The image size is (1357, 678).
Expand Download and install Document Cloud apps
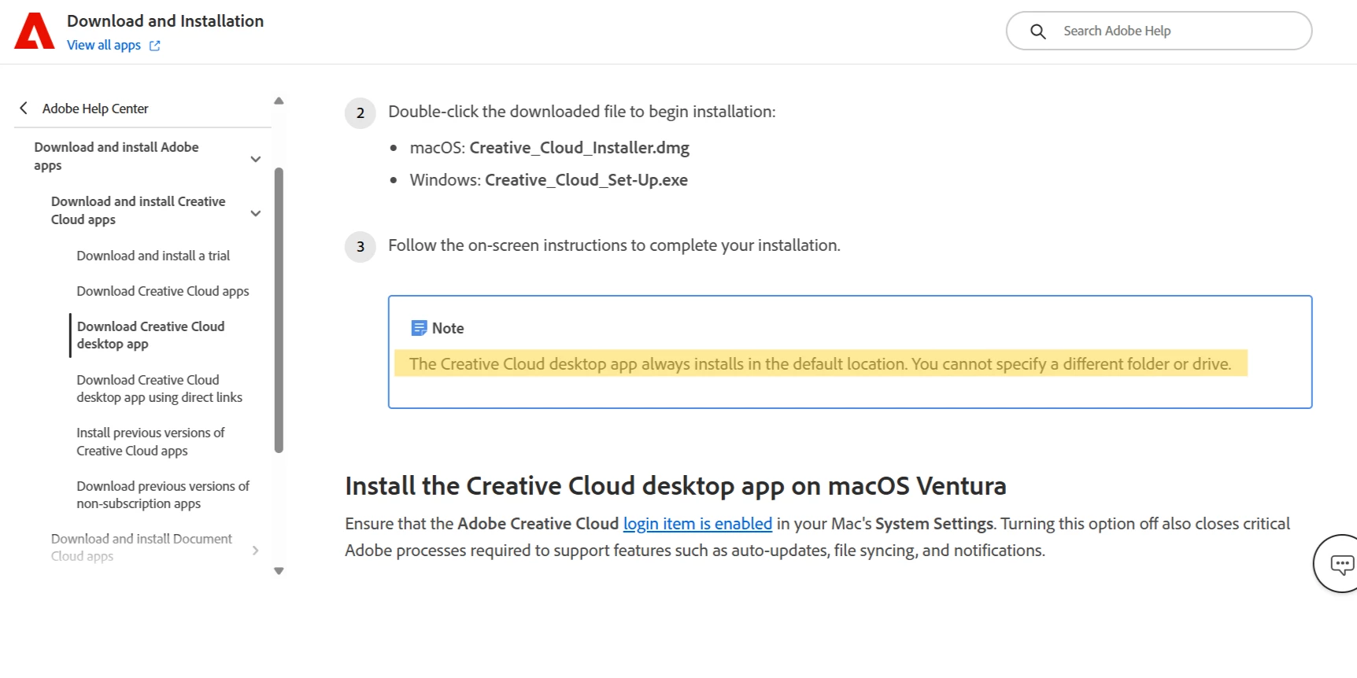click(255, 550)
